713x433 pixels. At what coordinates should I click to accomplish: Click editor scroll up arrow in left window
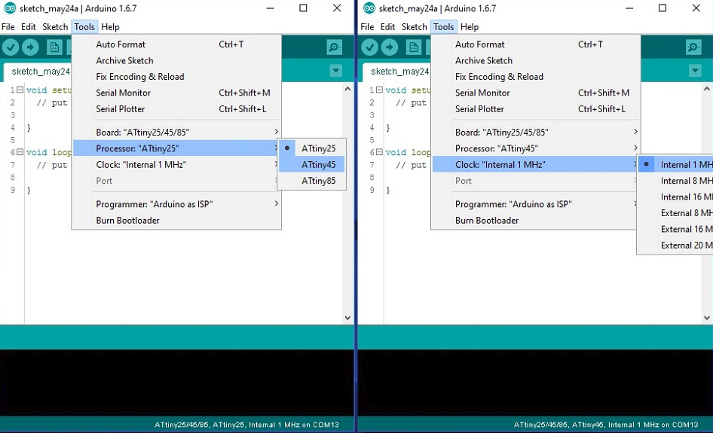(x=348, y=89)
